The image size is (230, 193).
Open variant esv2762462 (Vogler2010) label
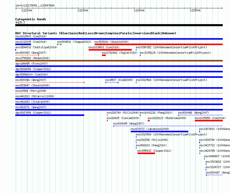(120, 53)
